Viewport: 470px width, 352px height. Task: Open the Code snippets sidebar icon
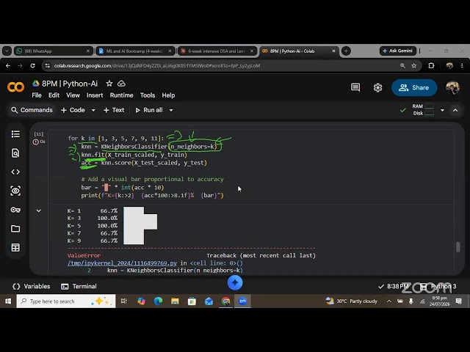15,172
